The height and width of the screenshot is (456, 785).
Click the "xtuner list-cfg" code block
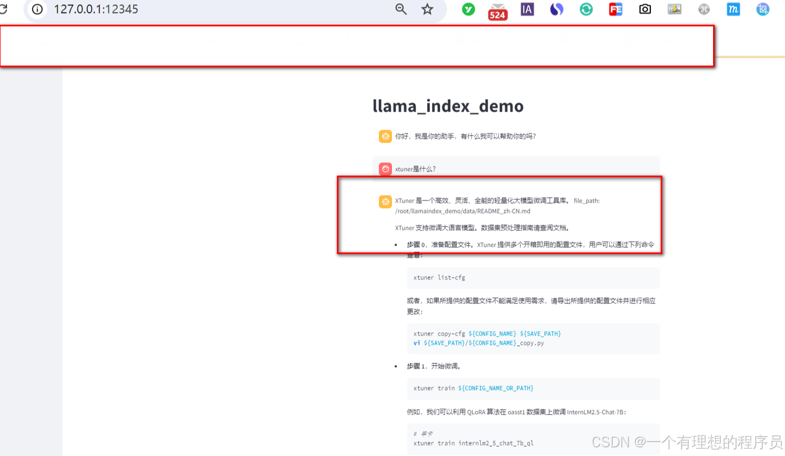point(533,278)
